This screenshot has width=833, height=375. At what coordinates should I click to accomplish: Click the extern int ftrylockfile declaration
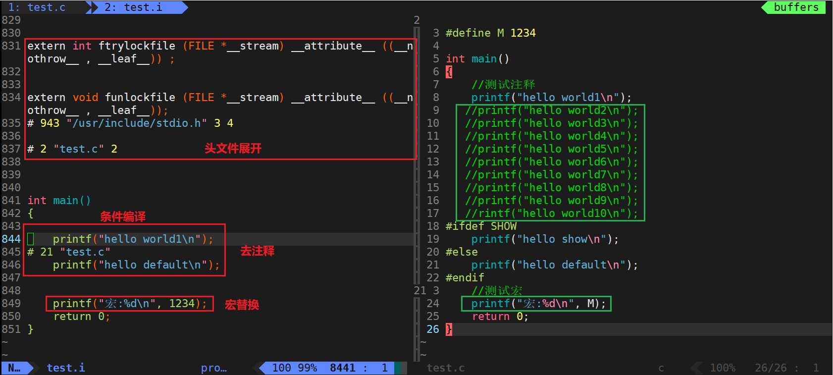pyautogui.click(x=220, y=53)
